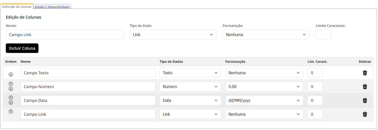Move Campo Número row down
The height and width of the screenshot is (130, 378).
[x=11, y=89]
